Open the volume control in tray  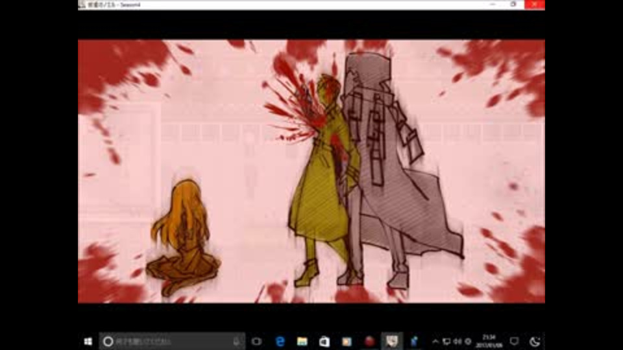(458, 342)
